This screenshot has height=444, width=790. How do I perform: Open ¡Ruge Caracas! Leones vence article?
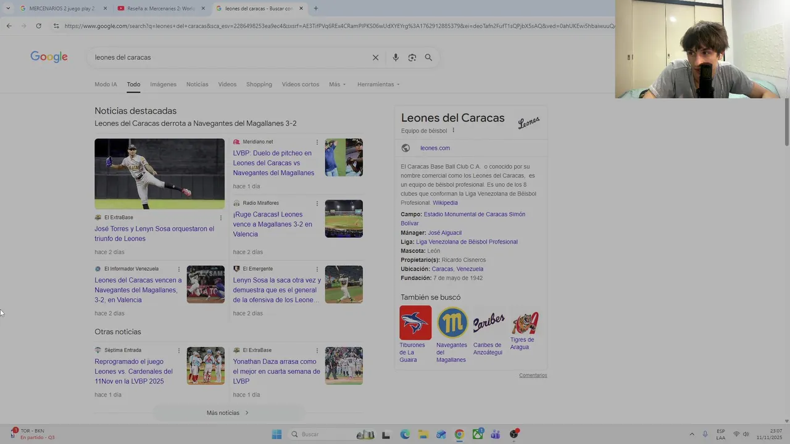(272, 224)
